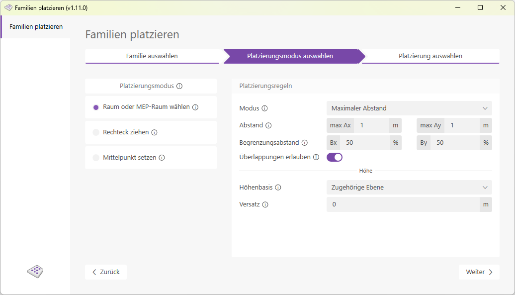515x295 pixels.
Task: Click the Zurück button
Action: click(x=105, y=272)
